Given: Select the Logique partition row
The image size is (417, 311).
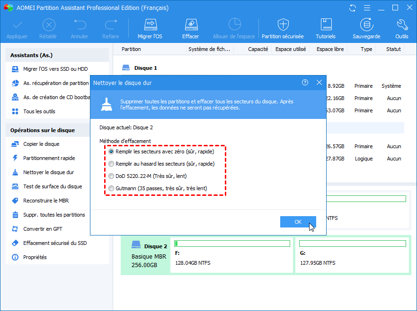Looking at the screenshot, I should [365, 159].
